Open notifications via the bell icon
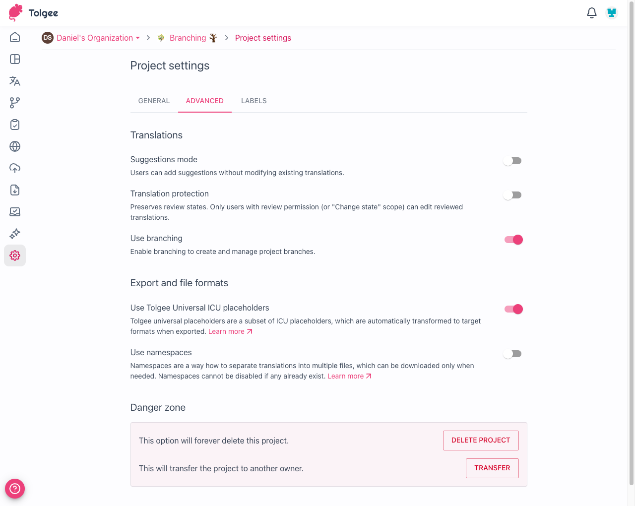This screenshot has width=635, height=506. (591, 13)
